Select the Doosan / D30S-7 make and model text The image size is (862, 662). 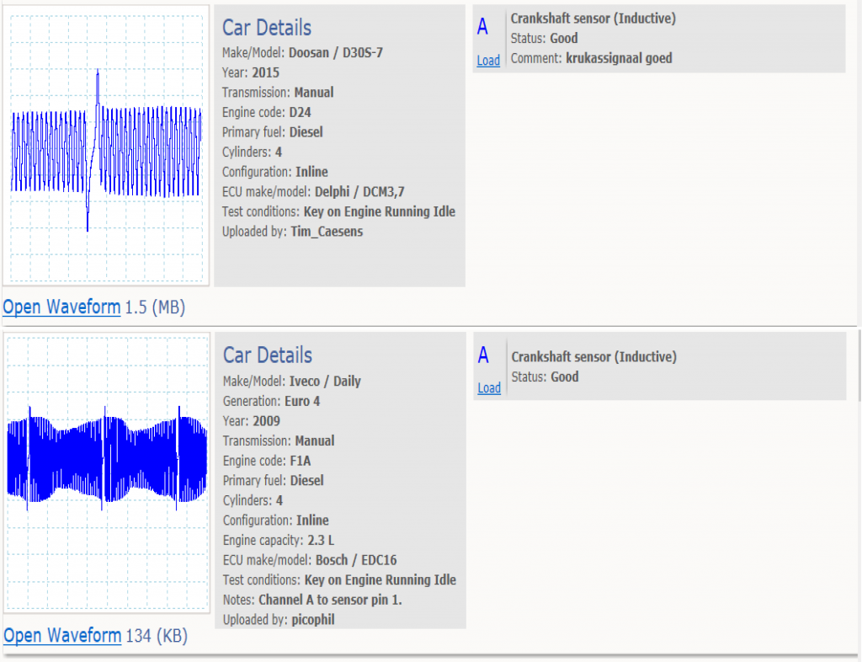tap(336, 52)
